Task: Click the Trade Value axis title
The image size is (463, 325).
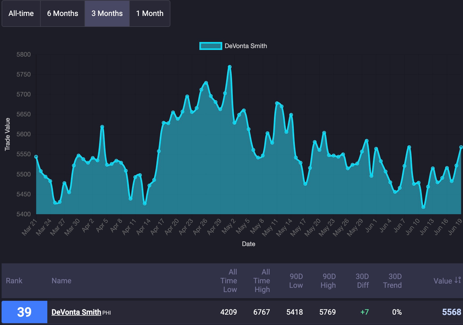Action: [x=7, y=134]
